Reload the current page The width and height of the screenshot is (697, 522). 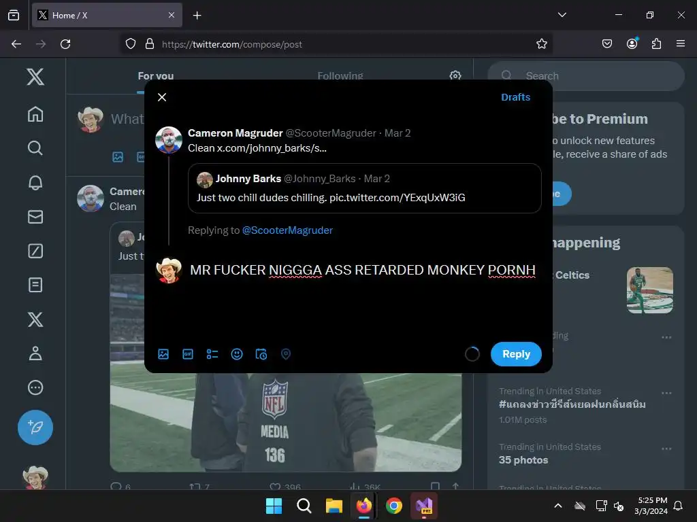[x=65, y=44]
